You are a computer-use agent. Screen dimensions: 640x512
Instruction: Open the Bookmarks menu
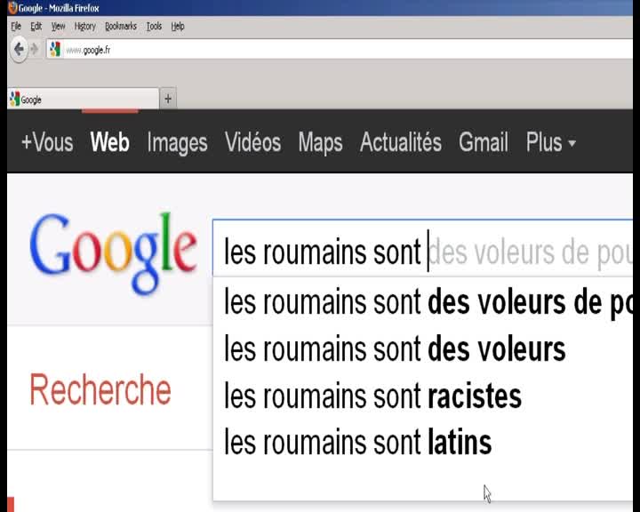click(121, 27)
